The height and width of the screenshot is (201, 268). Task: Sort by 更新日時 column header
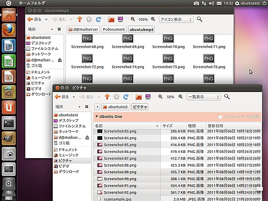(234, 126)
